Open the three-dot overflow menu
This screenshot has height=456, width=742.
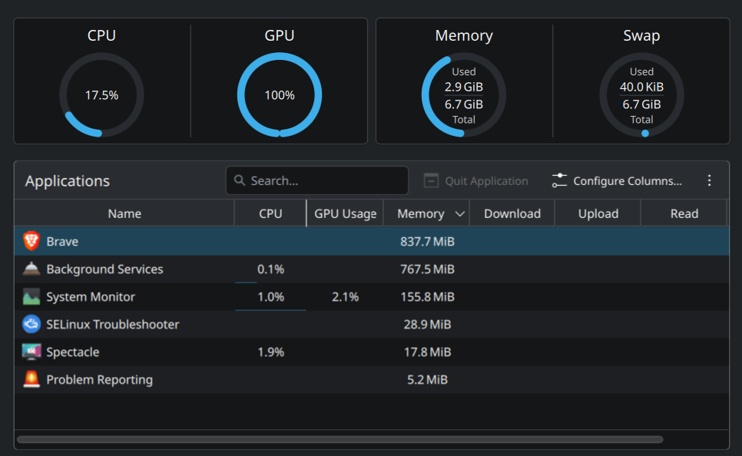coord(709,180)
